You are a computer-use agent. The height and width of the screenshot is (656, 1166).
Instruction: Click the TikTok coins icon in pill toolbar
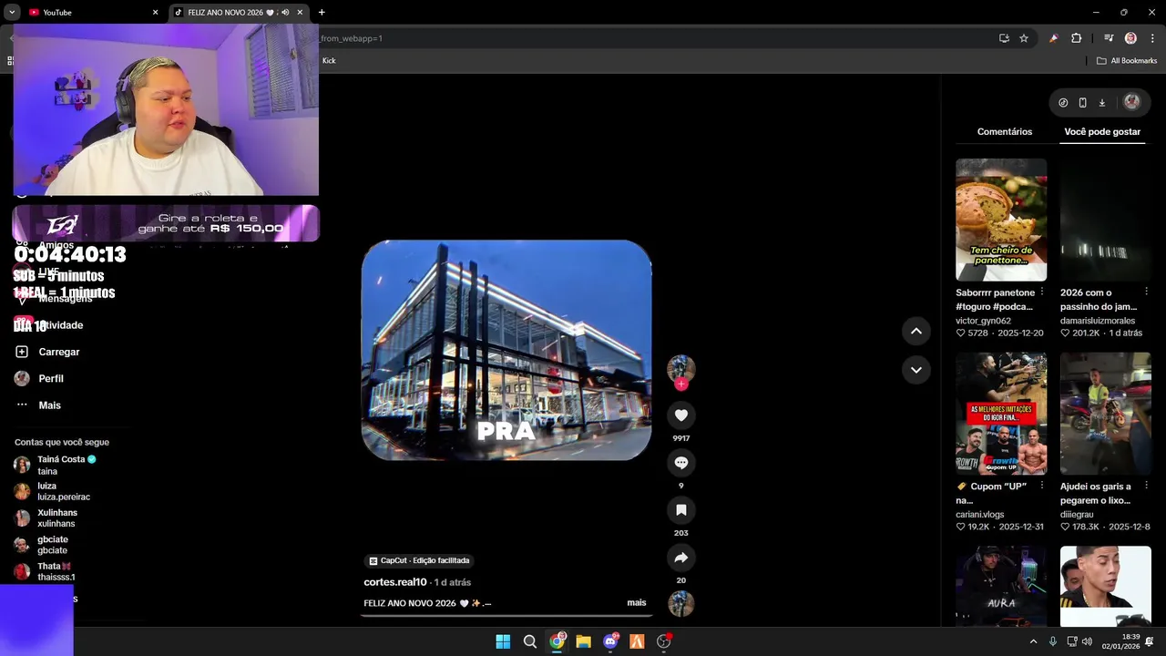[1063, 103]
